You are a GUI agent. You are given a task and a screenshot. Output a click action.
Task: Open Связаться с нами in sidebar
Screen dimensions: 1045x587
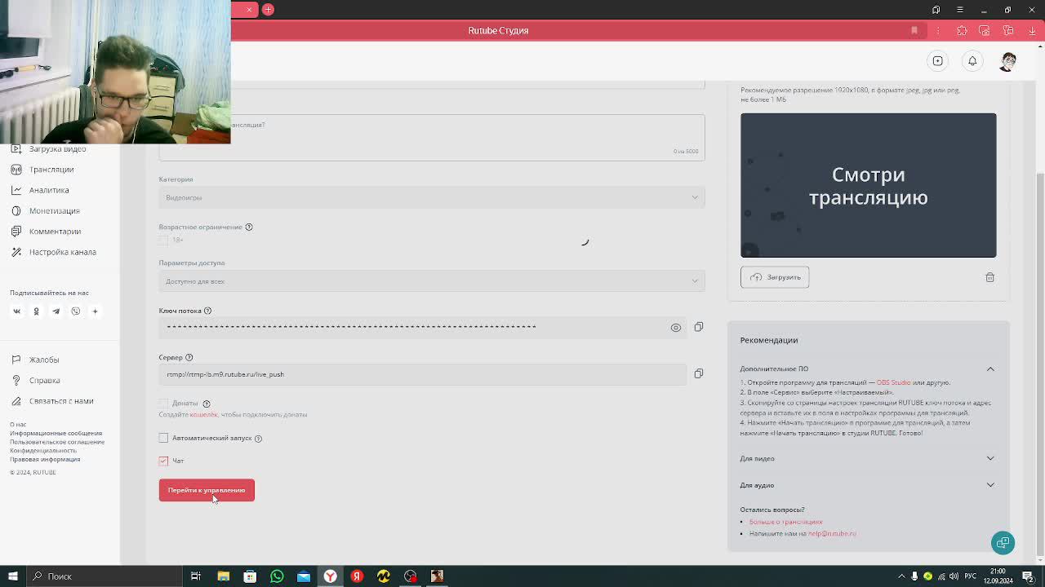click(x=61, y=401)
